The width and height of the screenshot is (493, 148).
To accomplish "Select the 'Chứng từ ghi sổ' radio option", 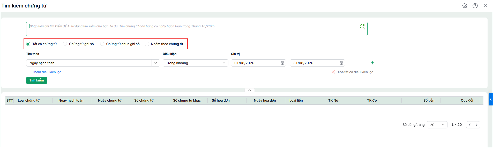I will (65, 44).
